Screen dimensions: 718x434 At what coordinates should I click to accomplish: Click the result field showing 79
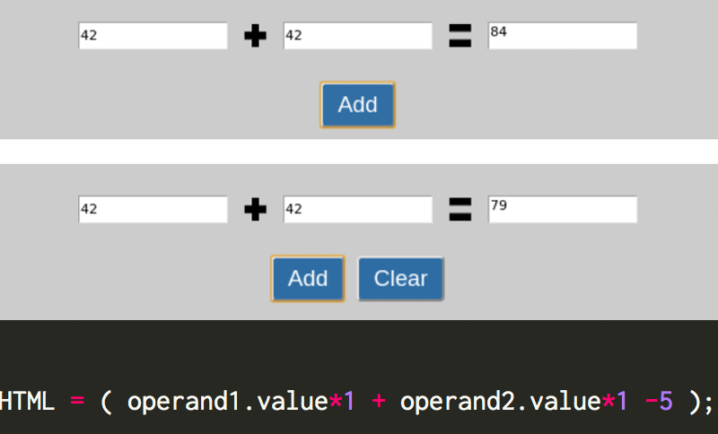point(562,210)
